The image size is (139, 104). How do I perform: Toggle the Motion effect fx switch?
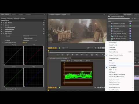4,23
